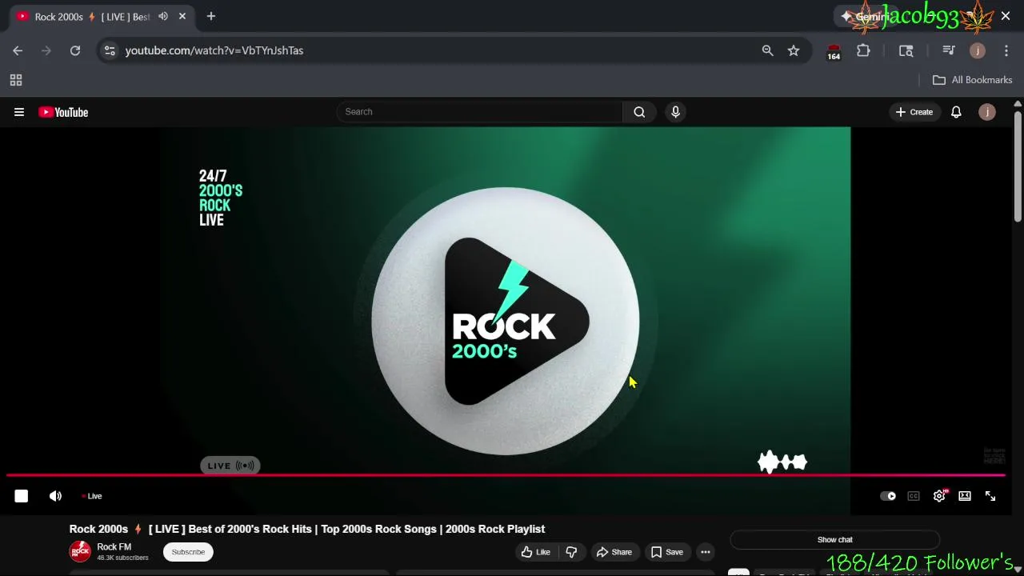
Task: Enter full screen mode
Action: pos(990,496)
